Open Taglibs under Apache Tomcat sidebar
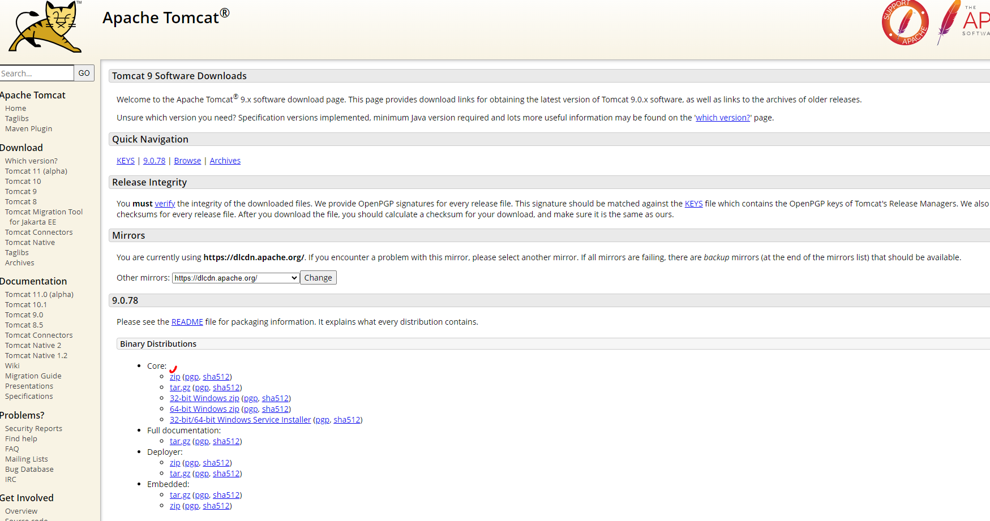 17,119
